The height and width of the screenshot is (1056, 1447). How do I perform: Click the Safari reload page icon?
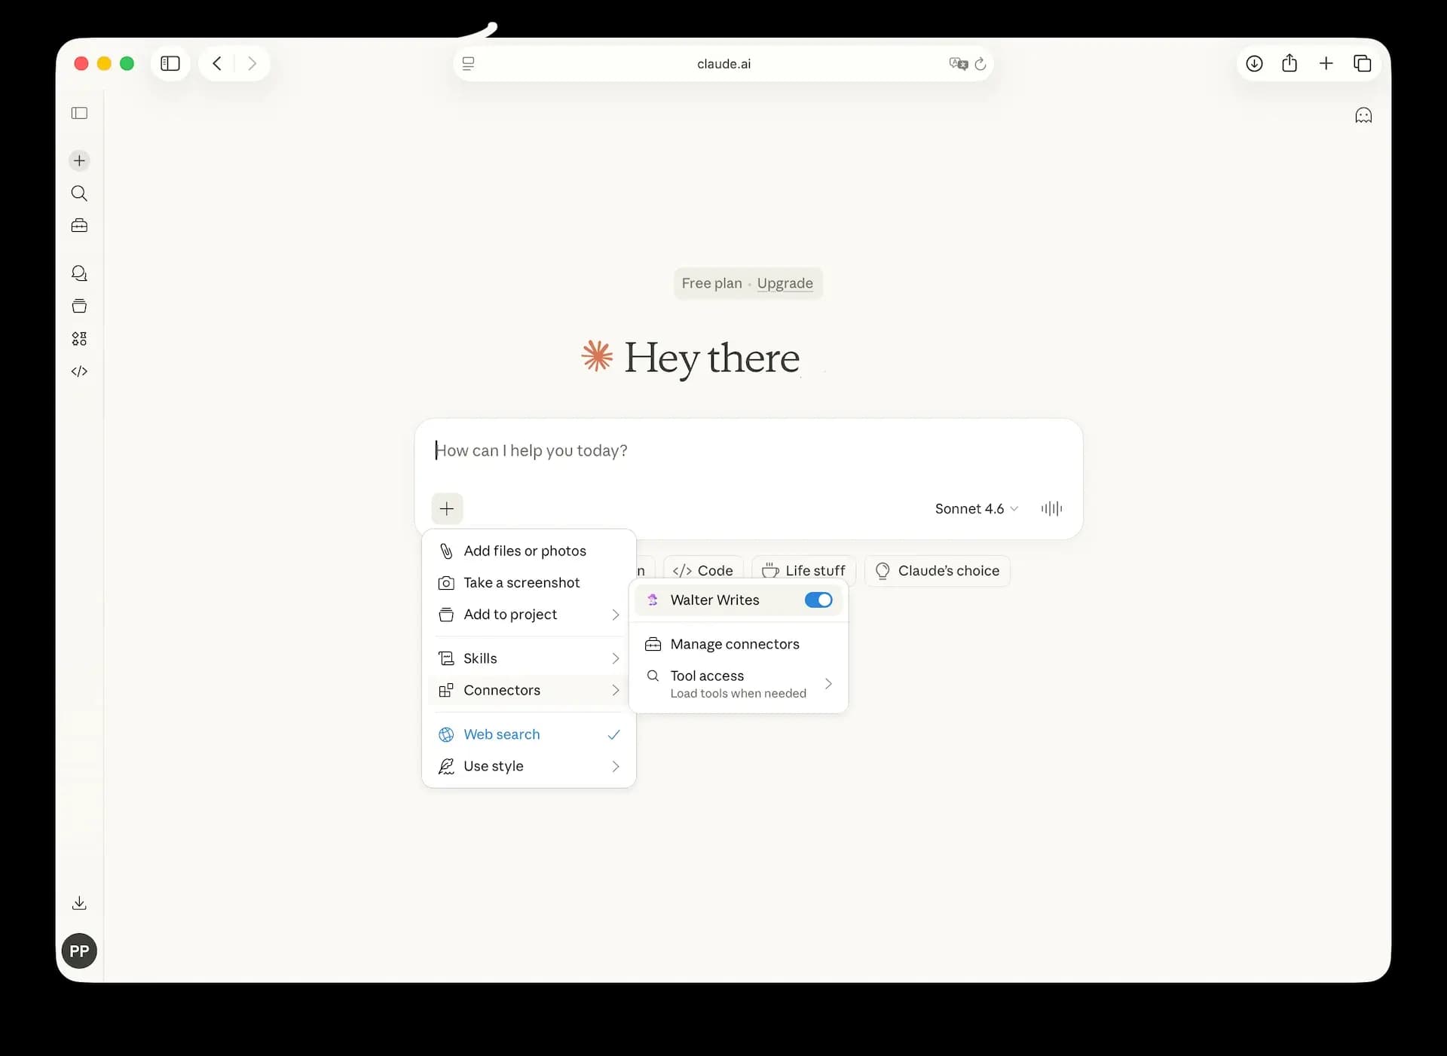pyautogui.click(x=980, y=64)
